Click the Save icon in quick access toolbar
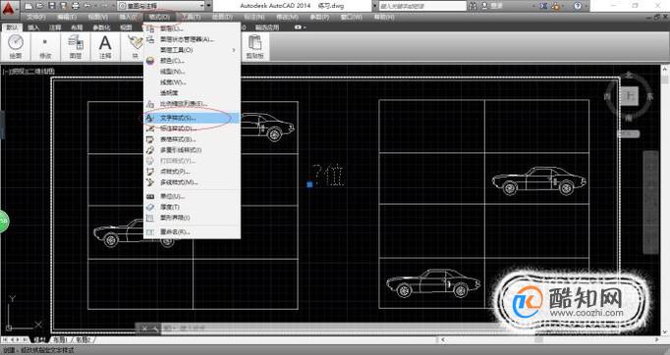670x355 pixels. coord(52,6)
